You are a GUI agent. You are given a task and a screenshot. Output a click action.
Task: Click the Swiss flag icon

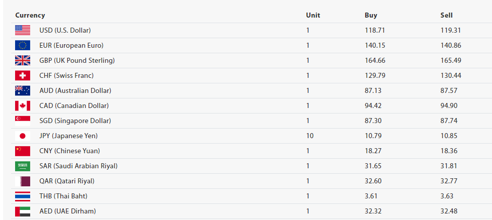(x=23, y=75)
